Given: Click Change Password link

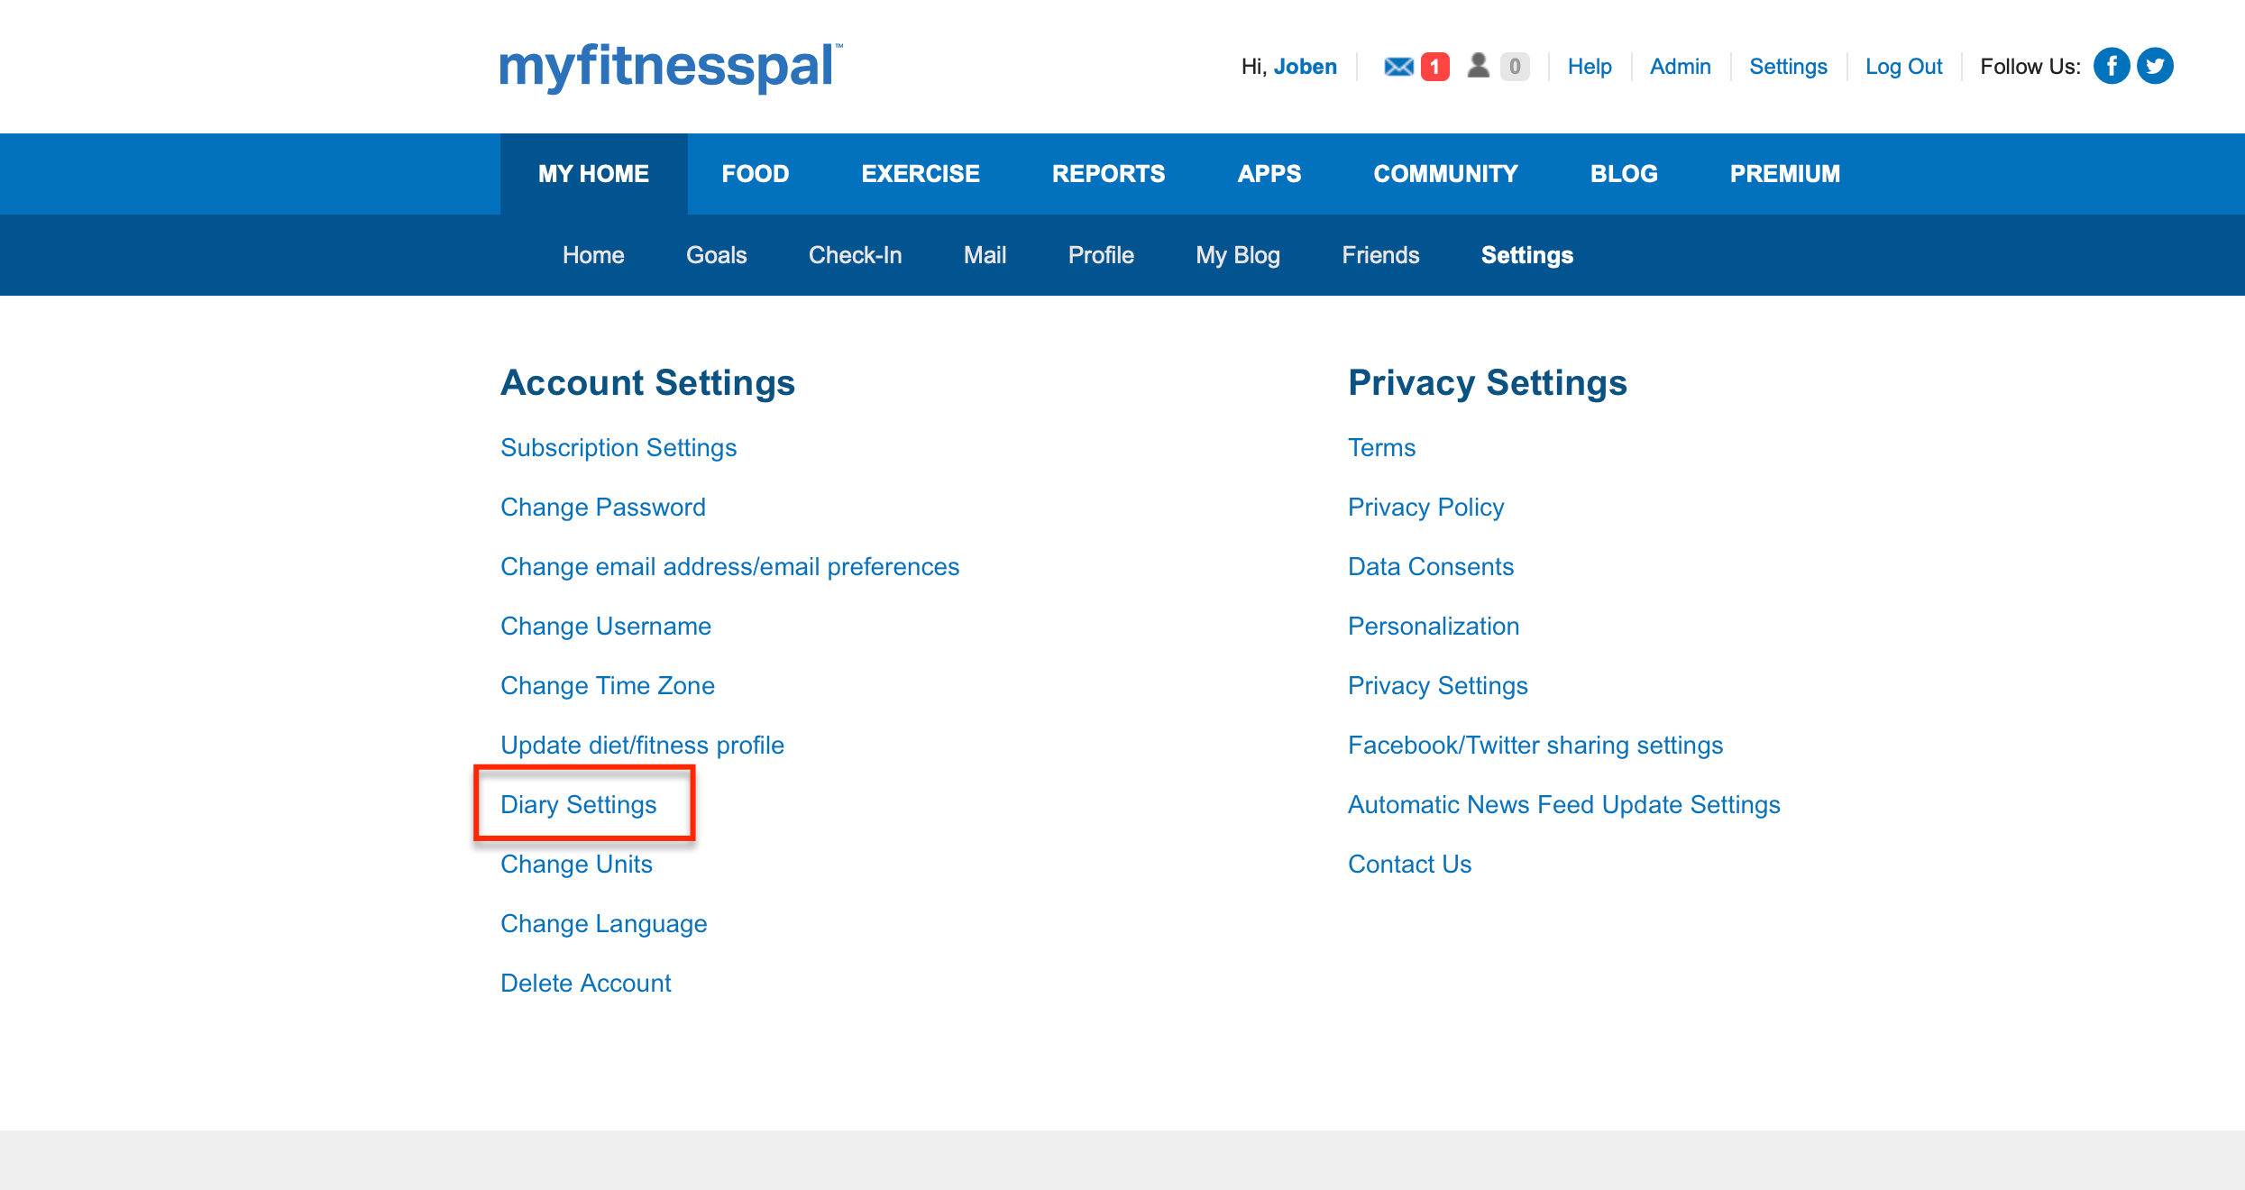Looking at the screenshot, I should 603,508.
